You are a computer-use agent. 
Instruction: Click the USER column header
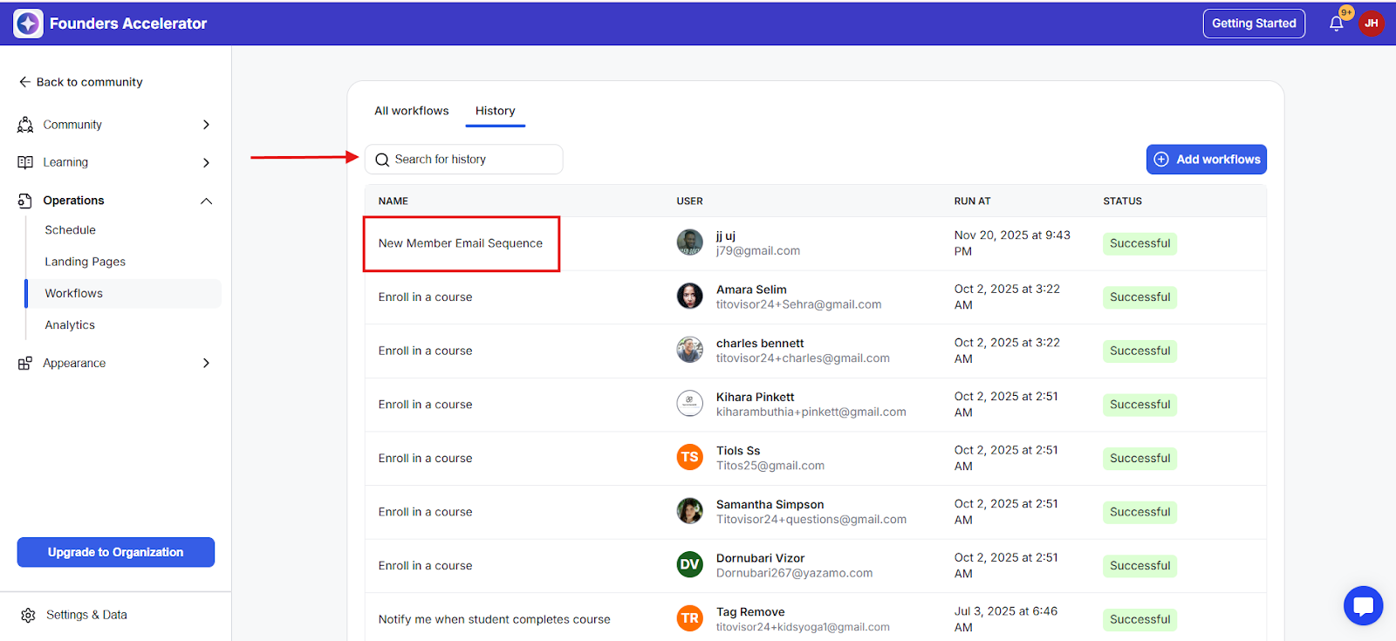pyautogui.click(x=690, y=201)
